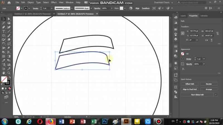Open the Gradient panel icon in dock
This screenshot has height=125, width=223.
pyautogui.click(x=176, y=51)
